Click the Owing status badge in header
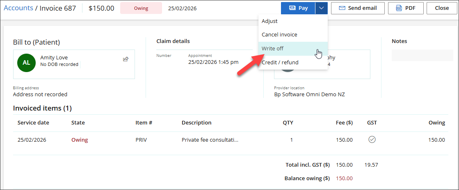The height and width of the screenshot is (190, 459). [x=141, y=8]
